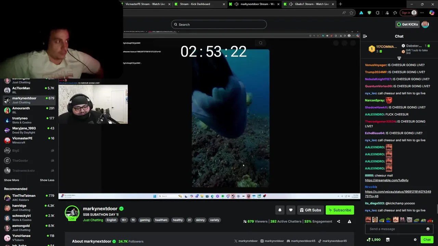This screenshot has width=438, height=246.
Task: Expand the pinned gift leaderboard chevron
Action: pos(399,58)
